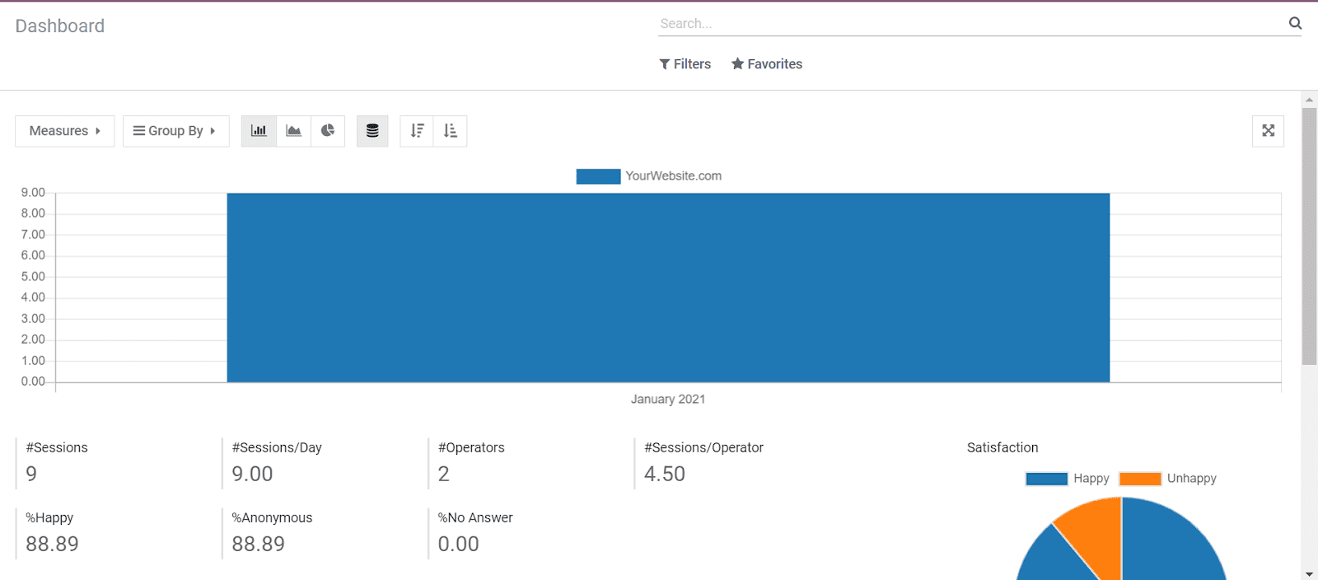Toggle the Happy legend swatch
Image resolution: width=1318 pixels, height=580 pixels.
1046,479
